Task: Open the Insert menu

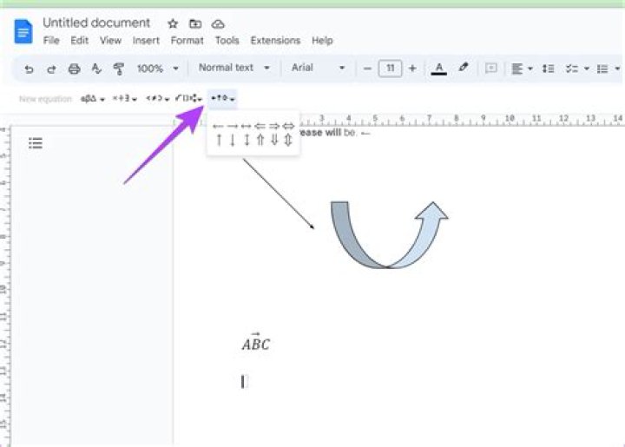Action: tap(146, 40)
